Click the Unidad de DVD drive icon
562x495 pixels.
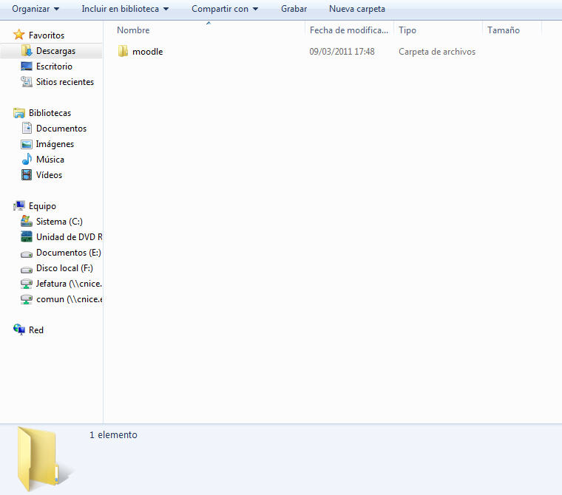pos(27,237)
